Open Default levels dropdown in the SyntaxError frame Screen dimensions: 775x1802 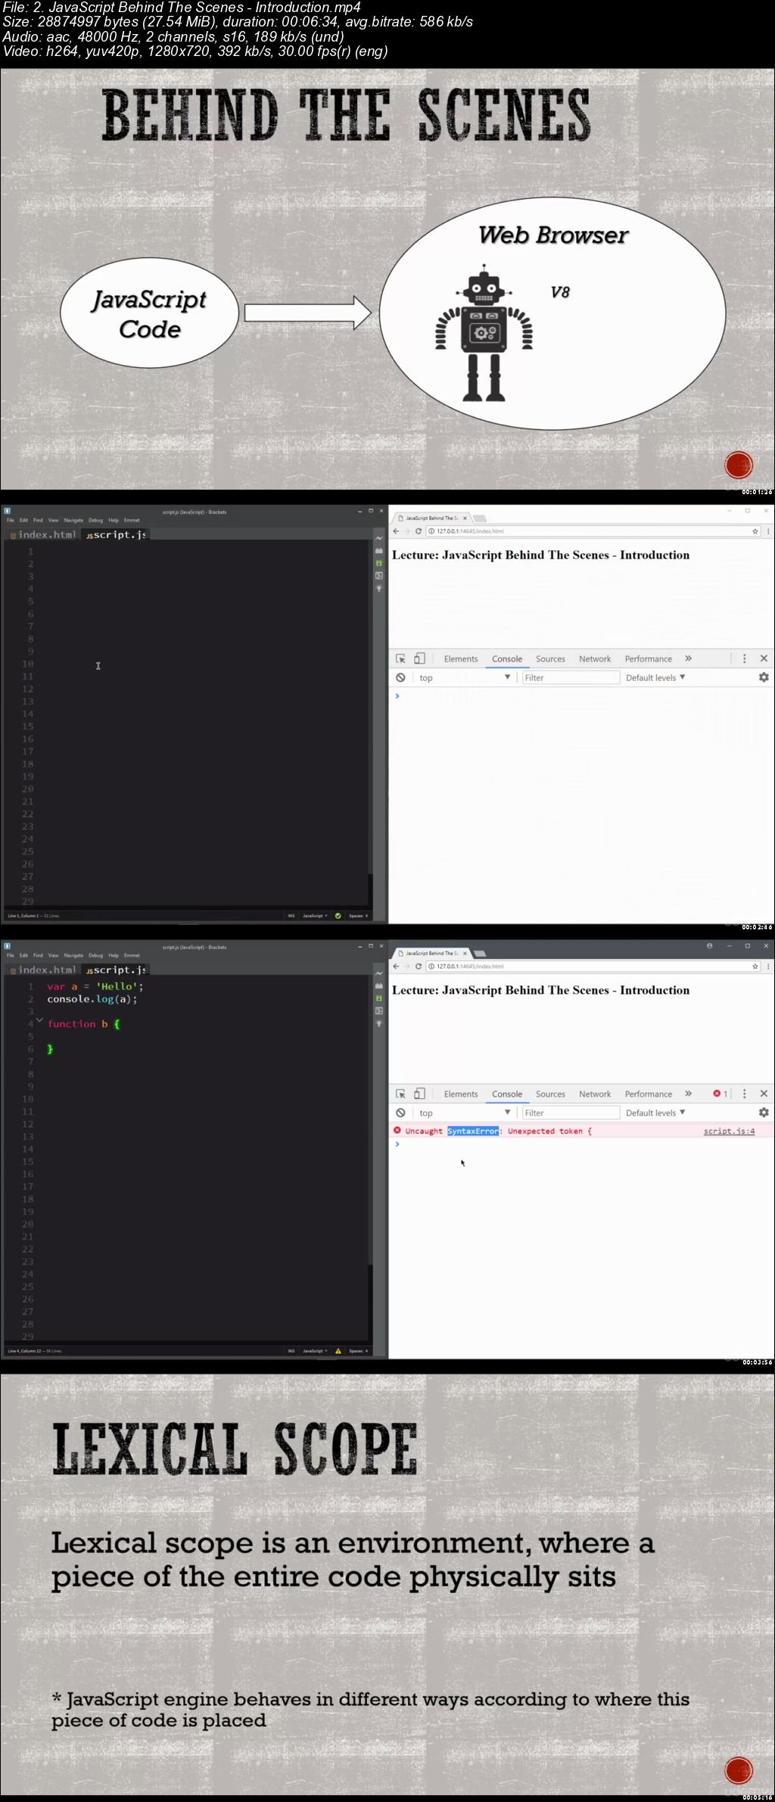[x=655, y=1113]
